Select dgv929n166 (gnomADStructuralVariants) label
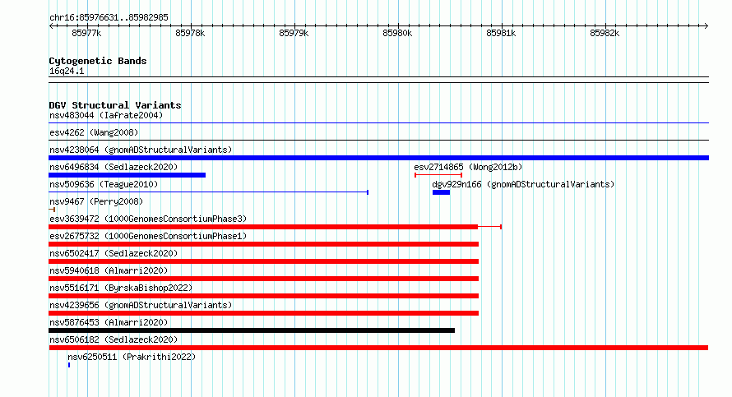Screen dimensions: 732x397 tap(523, 184)
